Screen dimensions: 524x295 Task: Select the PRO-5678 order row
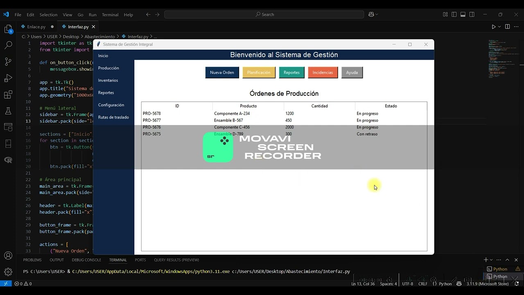click(x=284, y=113)
